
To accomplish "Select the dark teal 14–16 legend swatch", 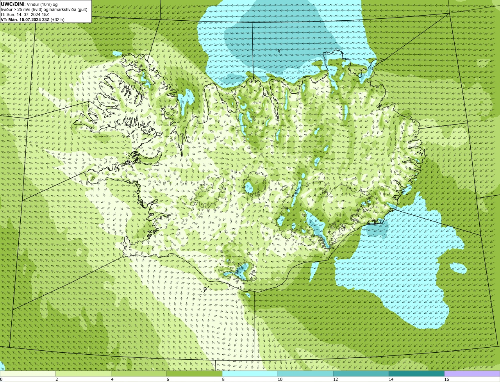I will pyautogui.click(x=417, y=374).
